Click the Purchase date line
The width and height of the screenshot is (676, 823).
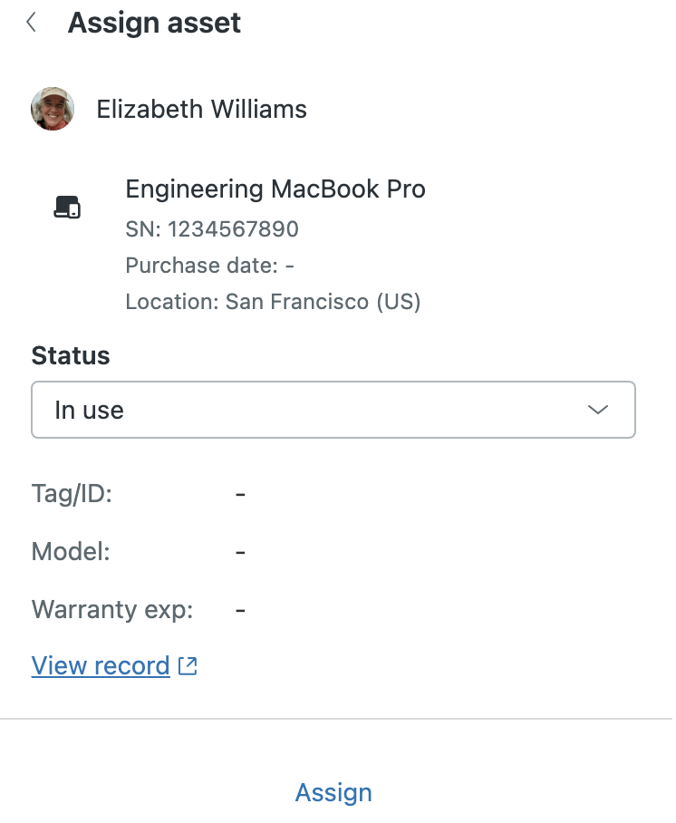(x=210, y=266)
